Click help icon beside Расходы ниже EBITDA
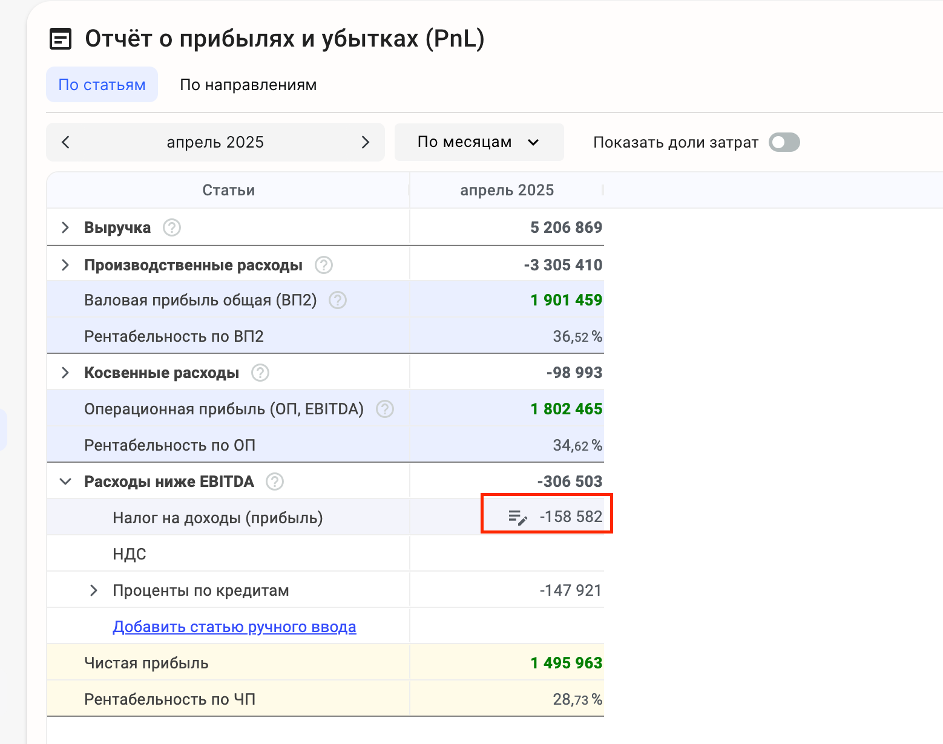The height and width of the screenshot is (744, 943). click(275, 481)
